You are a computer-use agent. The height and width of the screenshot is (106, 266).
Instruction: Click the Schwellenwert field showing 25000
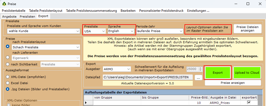click(x=193, y=69)
